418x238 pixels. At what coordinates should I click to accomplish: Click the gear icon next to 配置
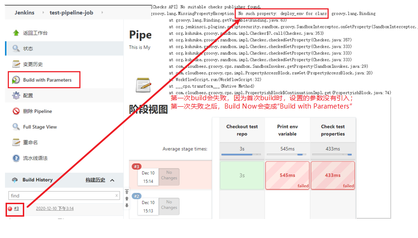click(x=16, y=96)
